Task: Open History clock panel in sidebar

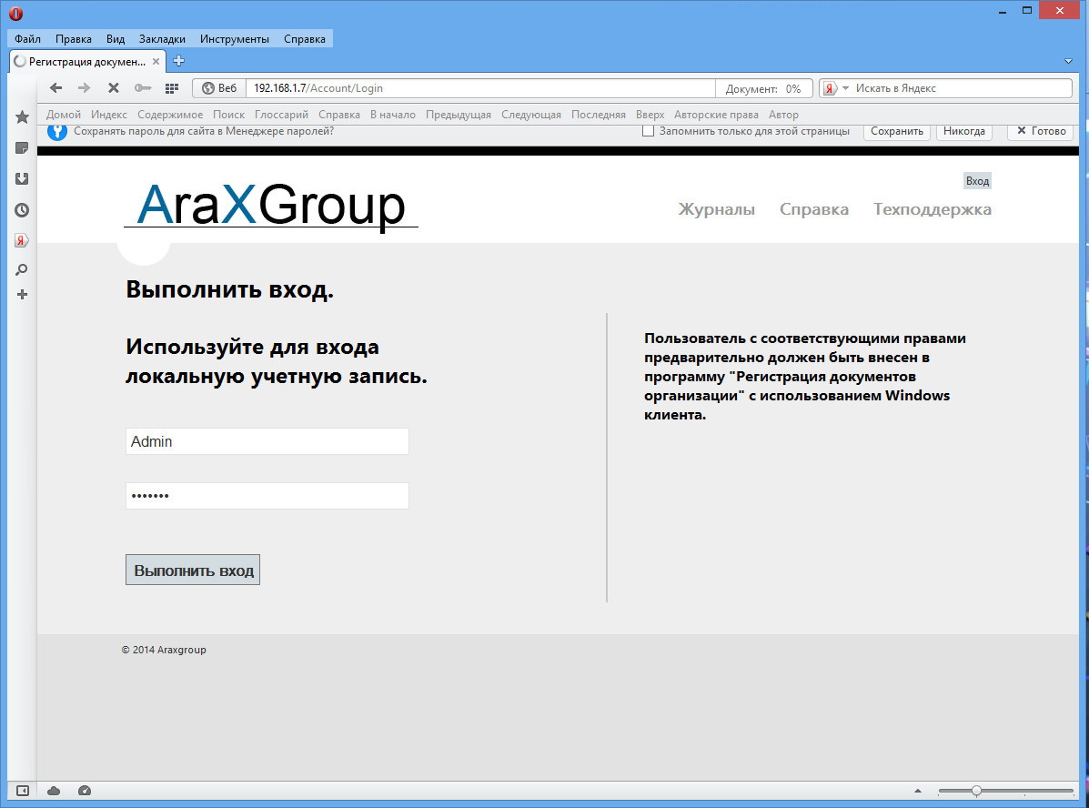Action: pyautogui.click(x=22, y=210)
